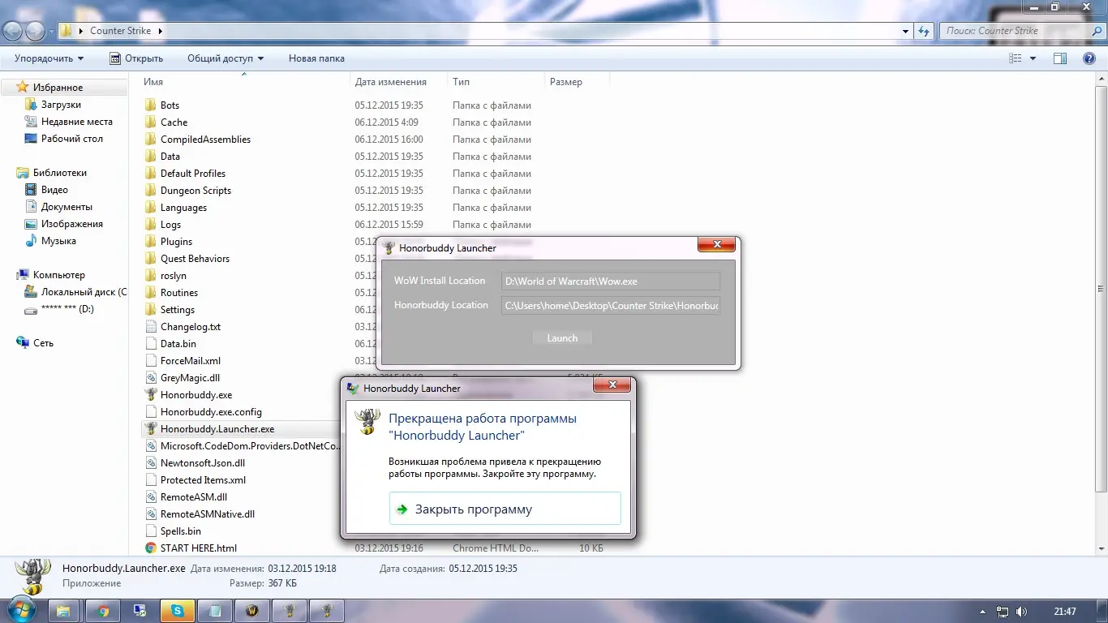Select the (D:) drive in the navigation pane
The image size is (1108, 623).
click(x=67, y=309)
